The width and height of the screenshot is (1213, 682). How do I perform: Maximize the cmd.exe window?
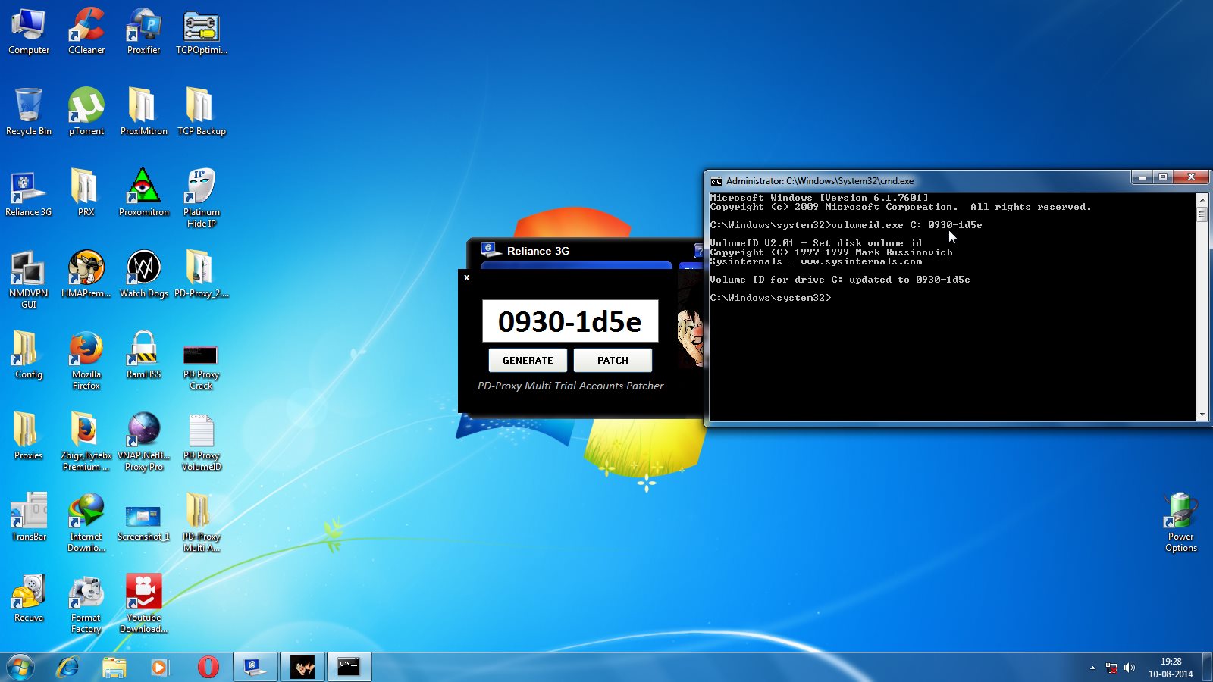click(1163, 177)
